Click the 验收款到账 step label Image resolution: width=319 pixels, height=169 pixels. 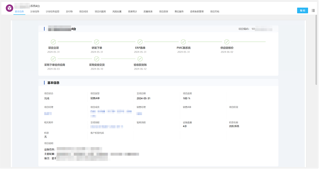[x=140, y=65]
